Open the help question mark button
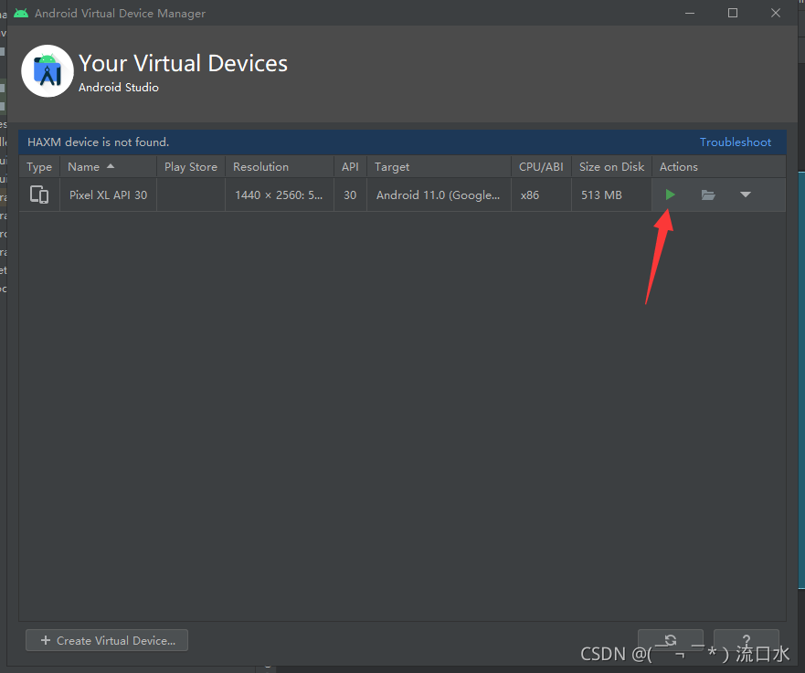The width and height of the screenshot is (805, 673). 746,640
